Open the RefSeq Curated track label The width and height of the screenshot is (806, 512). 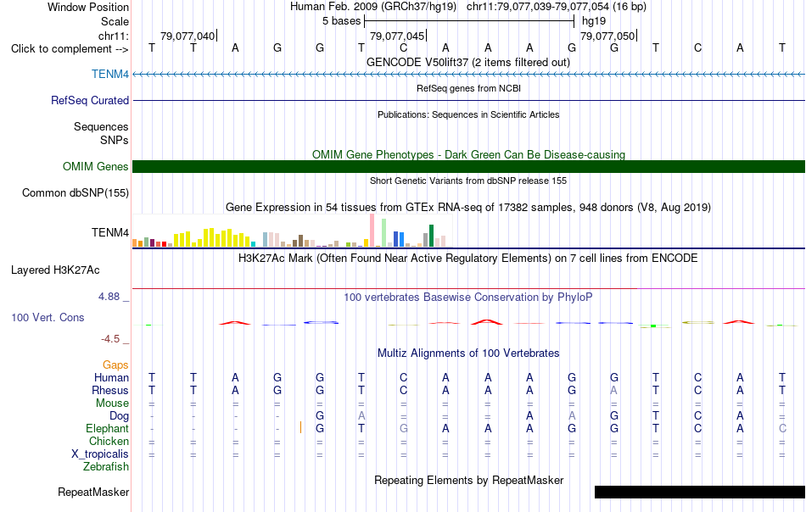(90, 100)
